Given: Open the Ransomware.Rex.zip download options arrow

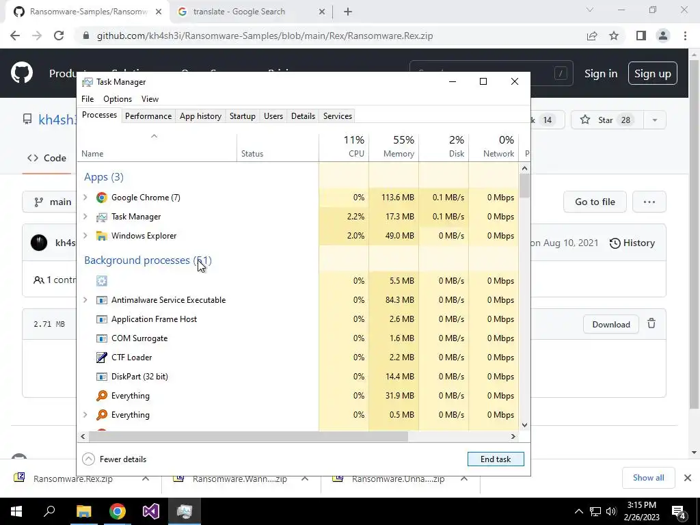Looking at the screenshot, I should [x=146, y=479].
